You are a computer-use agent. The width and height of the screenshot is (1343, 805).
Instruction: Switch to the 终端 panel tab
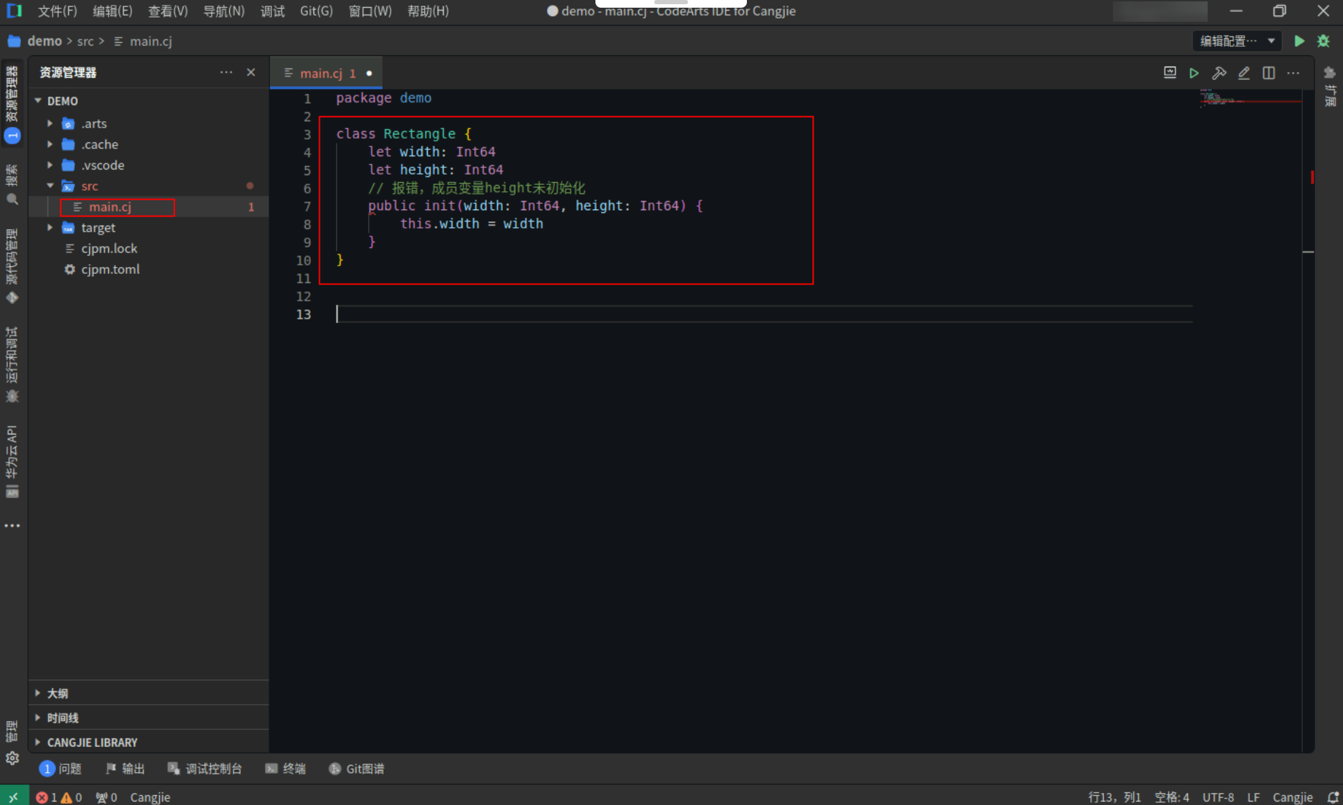coord(293,769)
